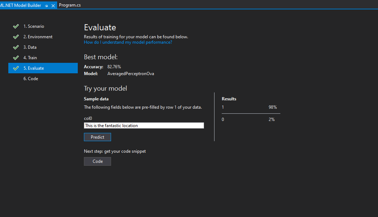The width and height of the screenshot is (378, 217).
Task: Select the 5. Evaluate step label
Action: (34, 68)
